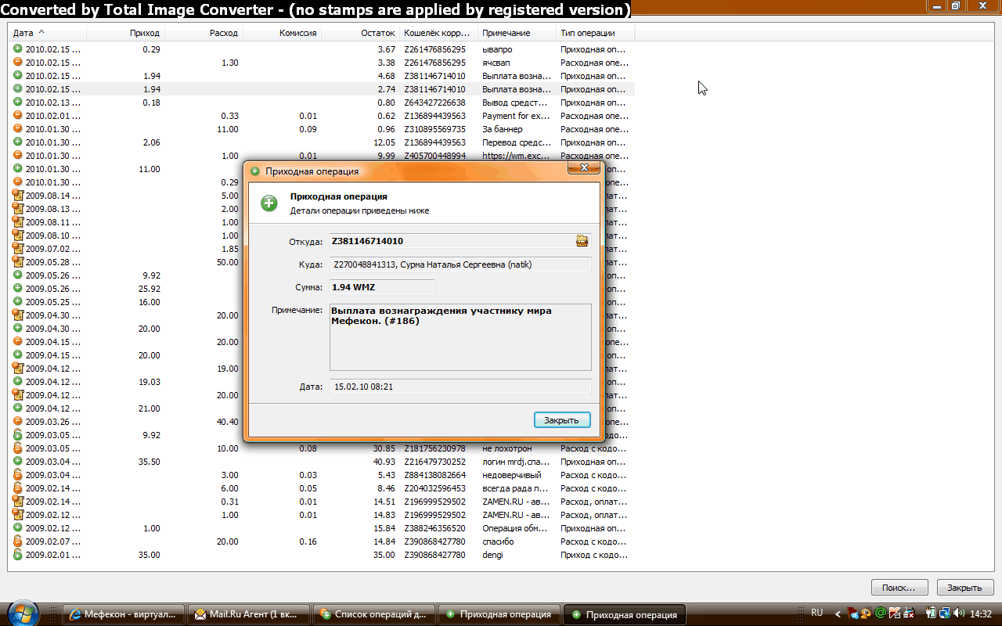Open the Мефекон Internet Explorer taskbar window
This screenshot has height=626, width=1002.
pos(124,614)
